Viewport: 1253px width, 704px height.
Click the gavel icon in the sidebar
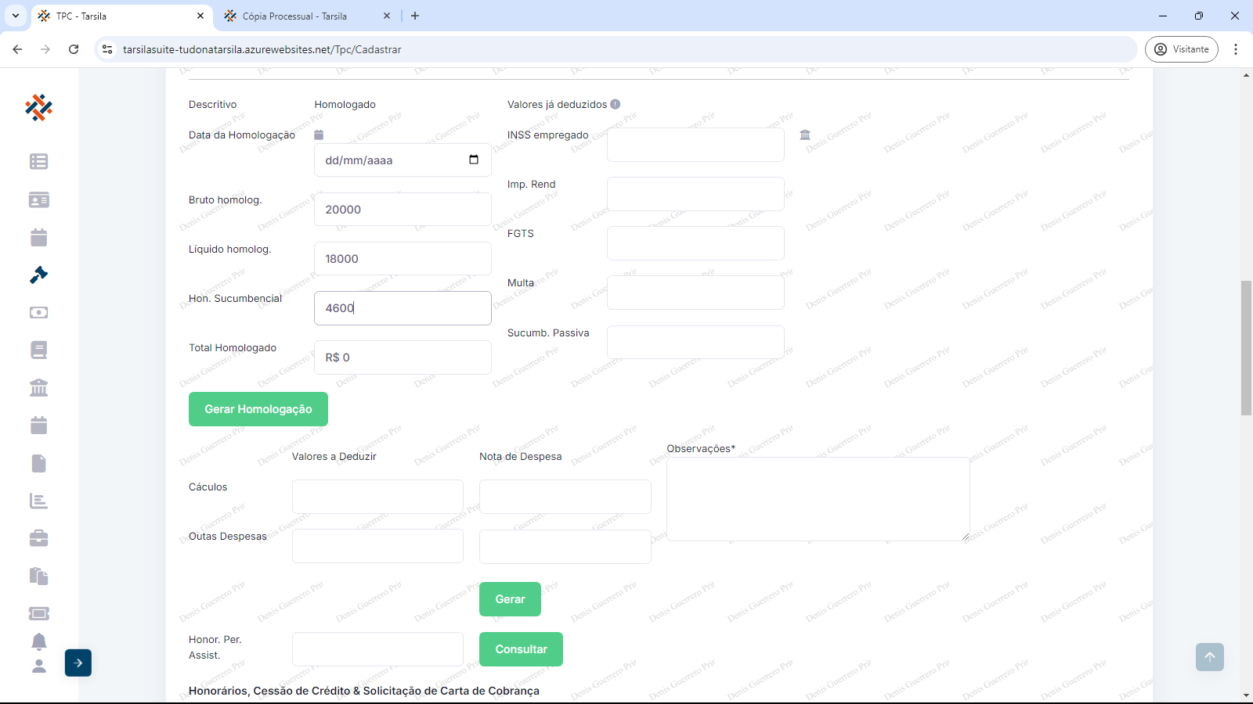pos(38,275)
